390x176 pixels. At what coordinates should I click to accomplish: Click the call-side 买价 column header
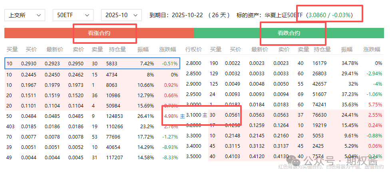tap(31, 50)
